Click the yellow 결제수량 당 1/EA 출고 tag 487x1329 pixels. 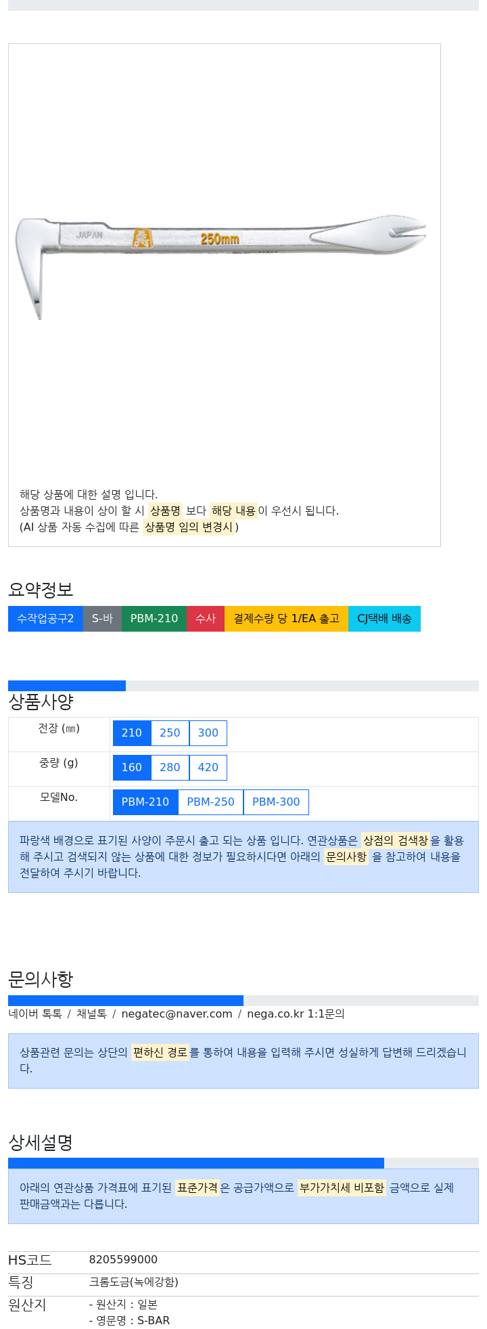tap(286, 619)
